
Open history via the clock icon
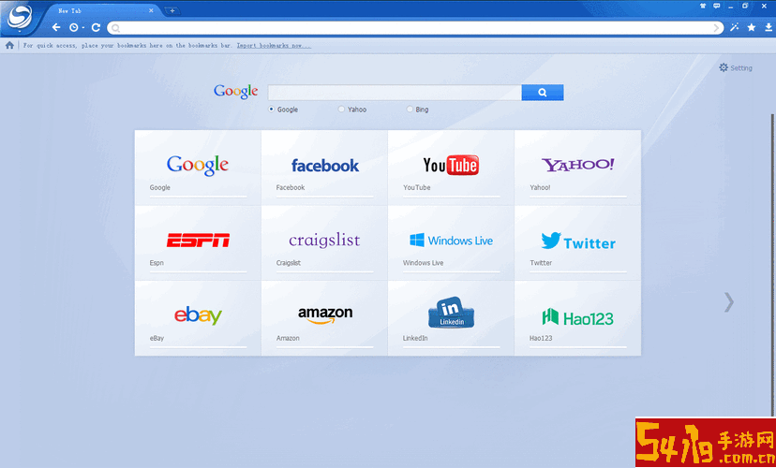click(73, 28)
